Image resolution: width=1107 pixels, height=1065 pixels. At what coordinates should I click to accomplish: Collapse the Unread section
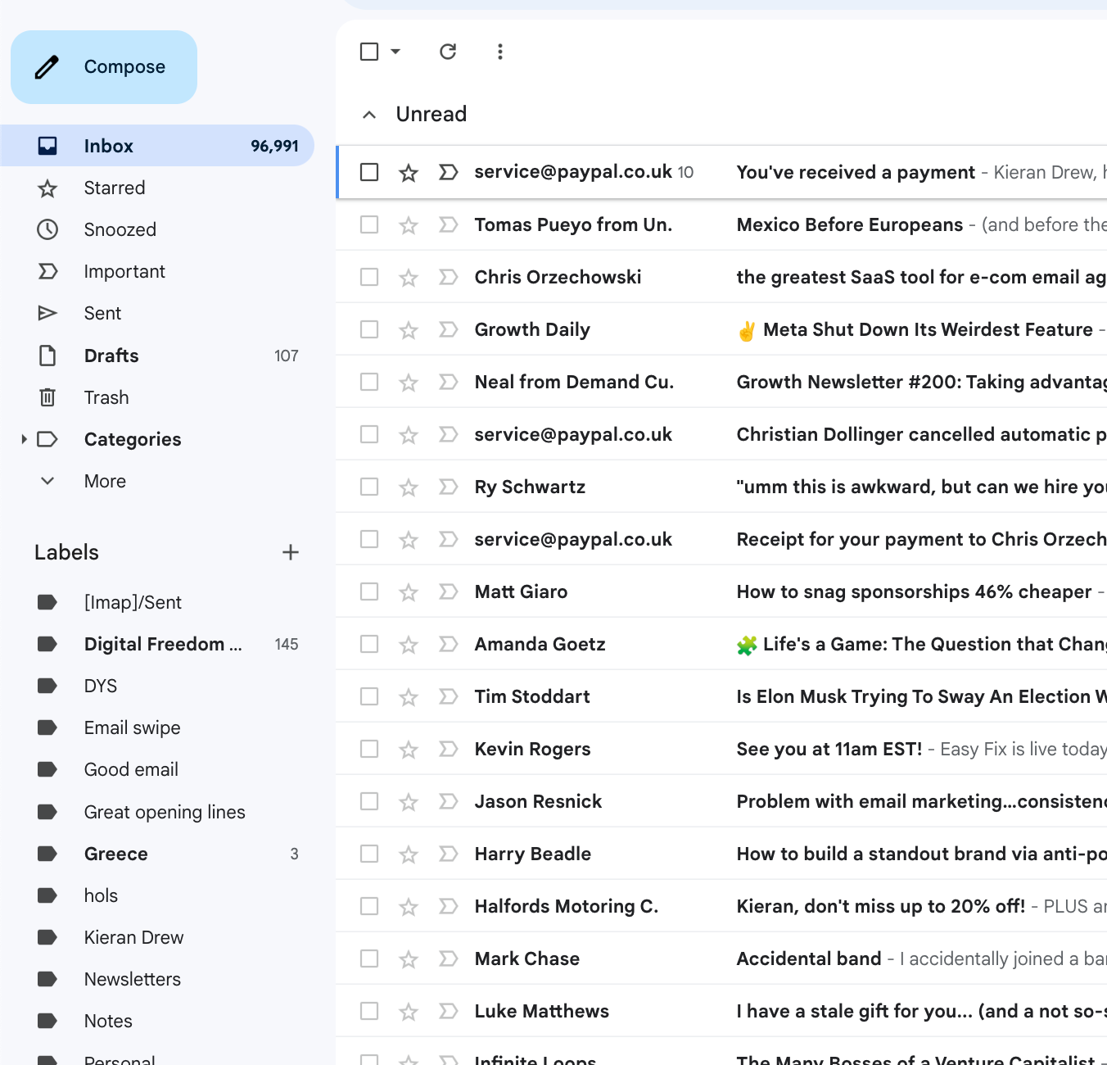pyautogui.click(x=369, y=115)
